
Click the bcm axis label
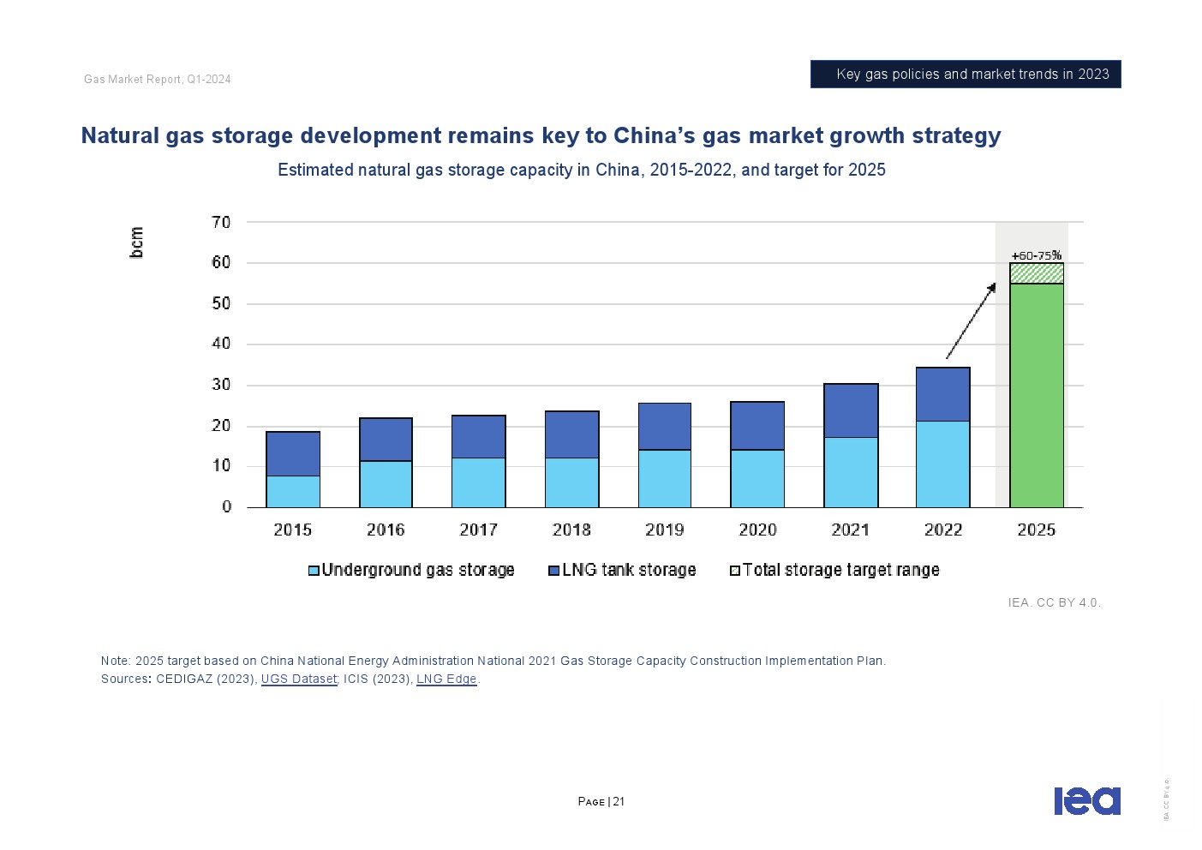point(136,242)
